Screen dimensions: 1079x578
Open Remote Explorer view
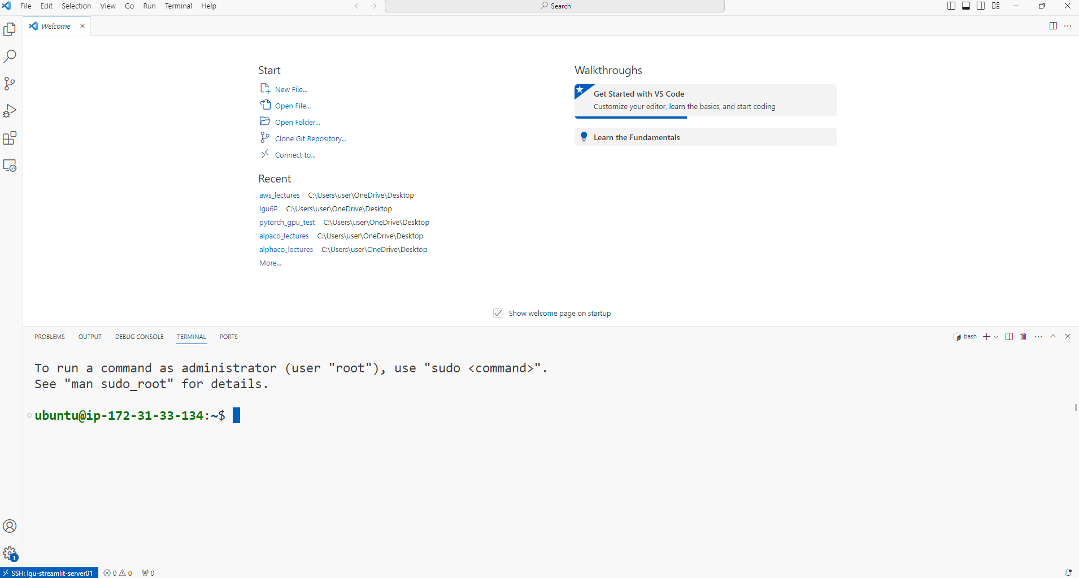tap(10, 166)
